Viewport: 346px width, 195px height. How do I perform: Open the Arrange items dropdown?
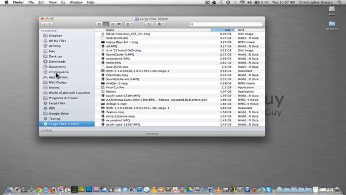(129, 24)
